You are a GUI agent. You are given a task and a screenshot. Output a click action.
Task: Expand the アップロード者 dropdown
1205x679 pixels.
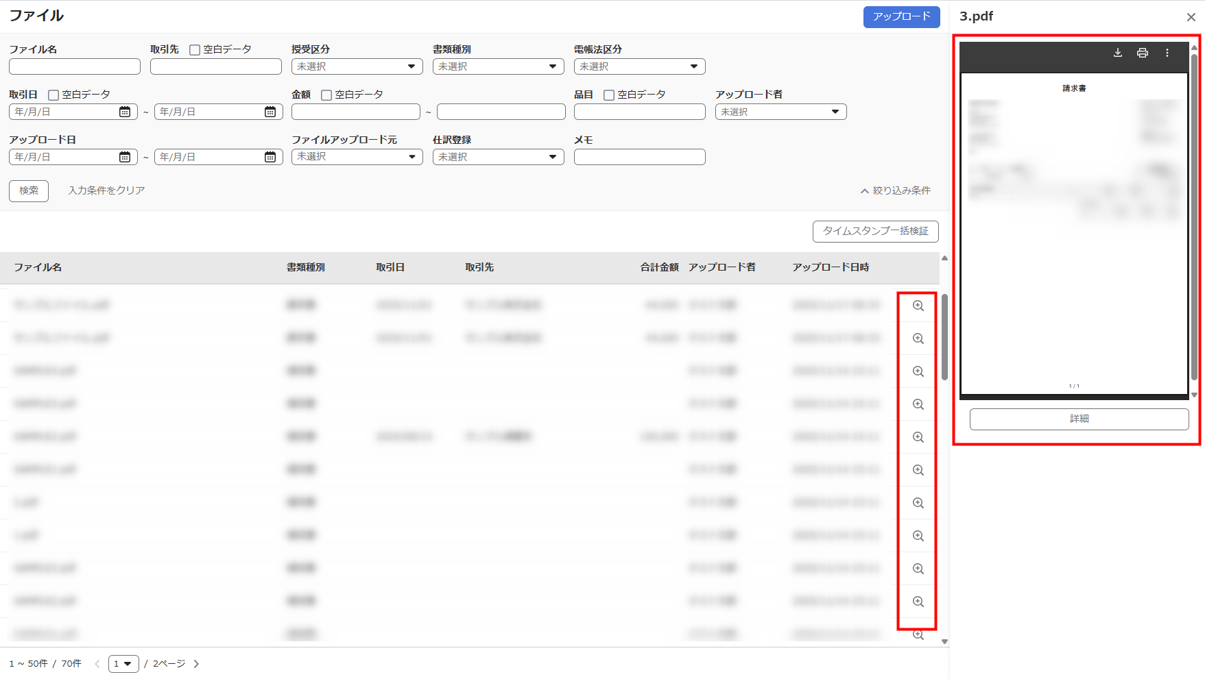coord(780,112)
